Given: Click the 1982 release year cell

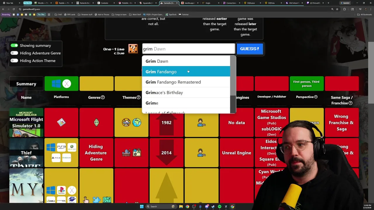Looking at the screenshot, I should (167, 123).
